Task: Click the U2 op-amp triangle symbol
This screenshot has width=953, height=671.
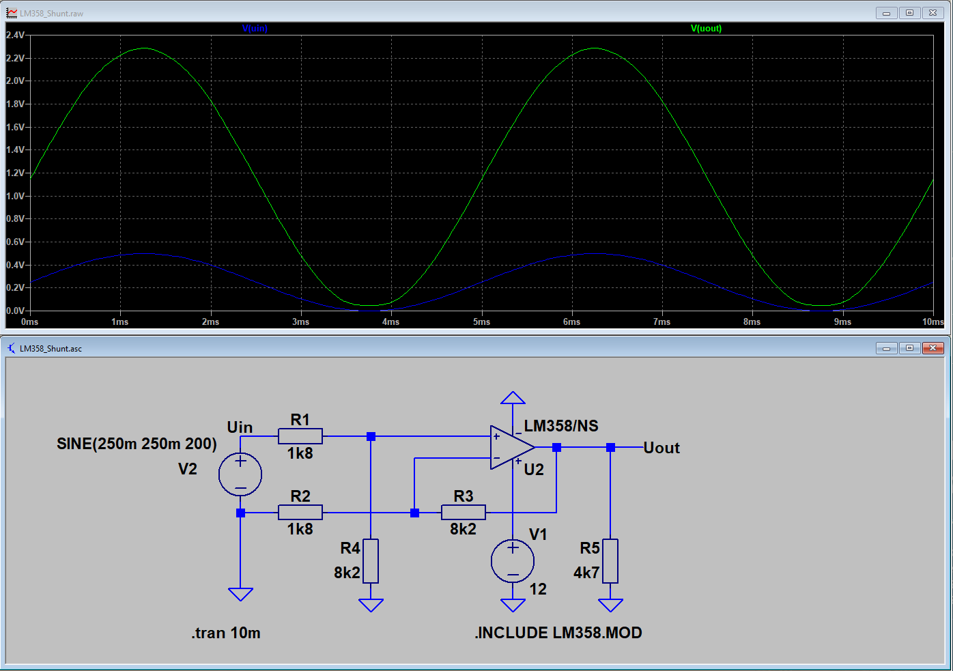Action: point(509,448)
